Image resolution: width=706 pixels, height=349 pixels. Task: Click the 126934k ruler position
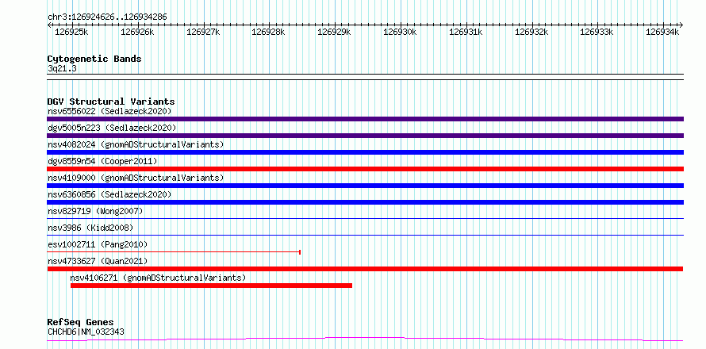(x=663, y=32)
